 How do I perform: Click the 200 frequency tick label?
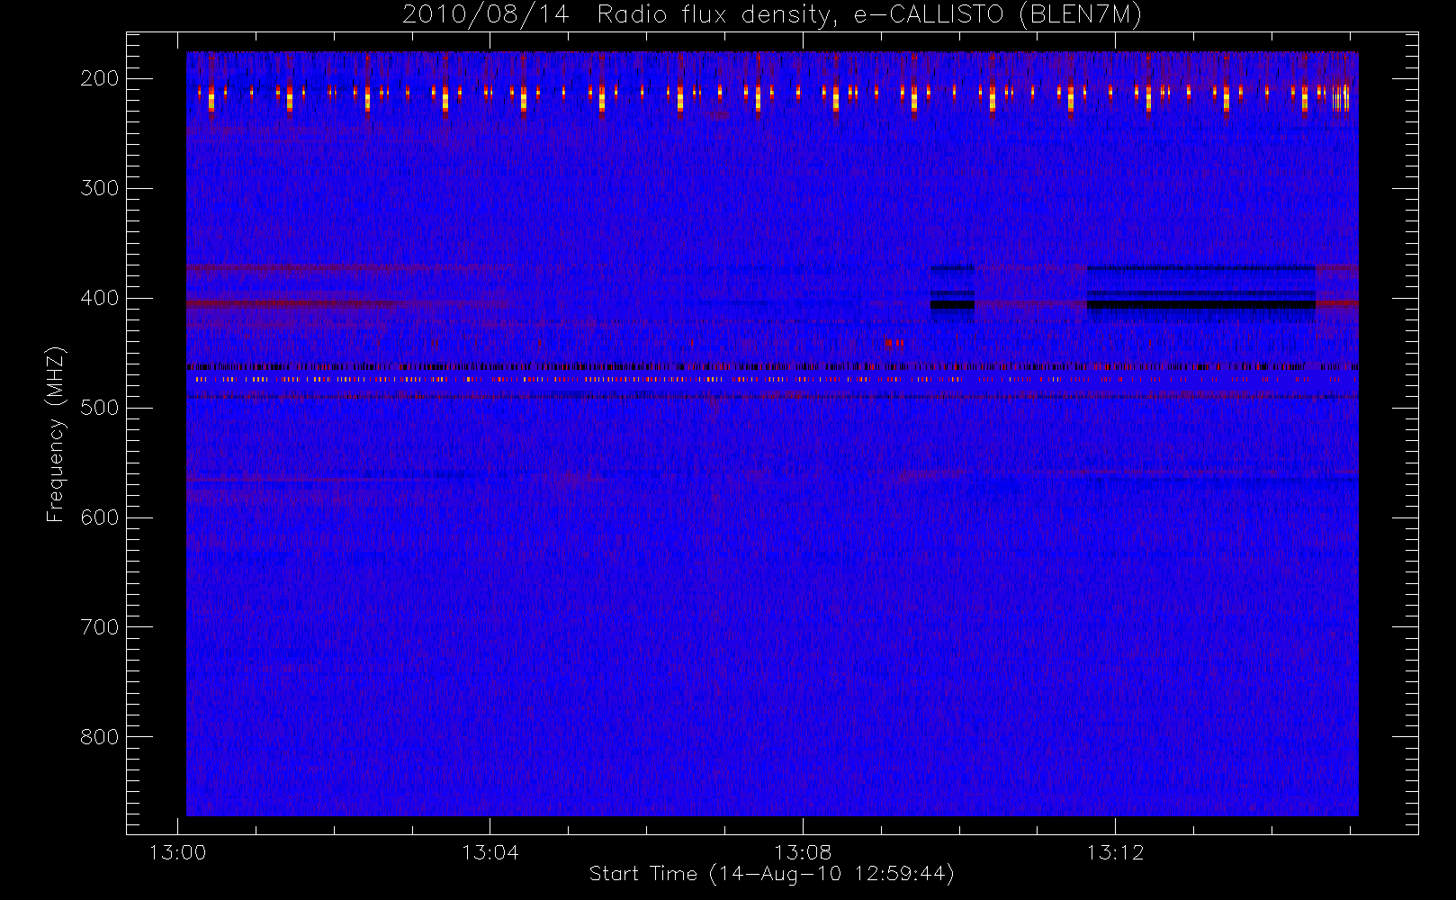click(100, 78)
